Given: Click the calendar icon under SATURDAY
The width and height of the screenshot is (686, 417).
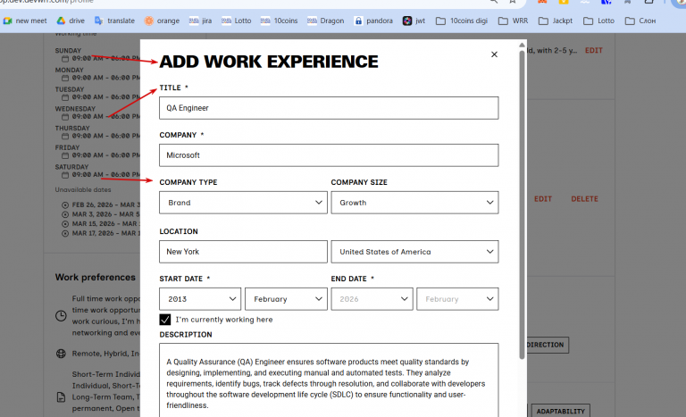Looking at the screenshot, I should coord(65,175).
